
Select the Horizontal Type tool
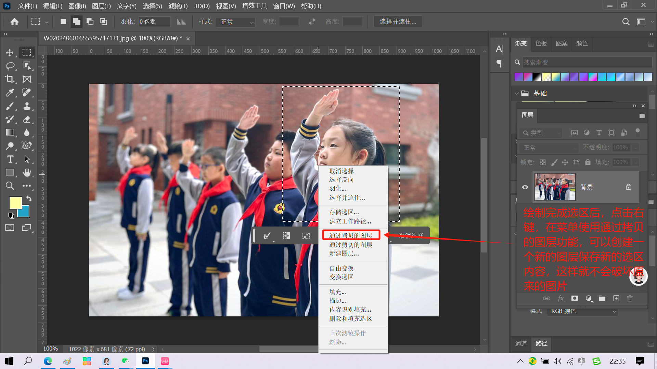[10, 159]
